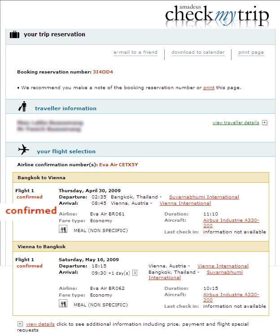Screen dimensions: 280x336
Task: Click 'MEAL (NON SPECIFIC)' for flight BR062
Action: [101, 305]
